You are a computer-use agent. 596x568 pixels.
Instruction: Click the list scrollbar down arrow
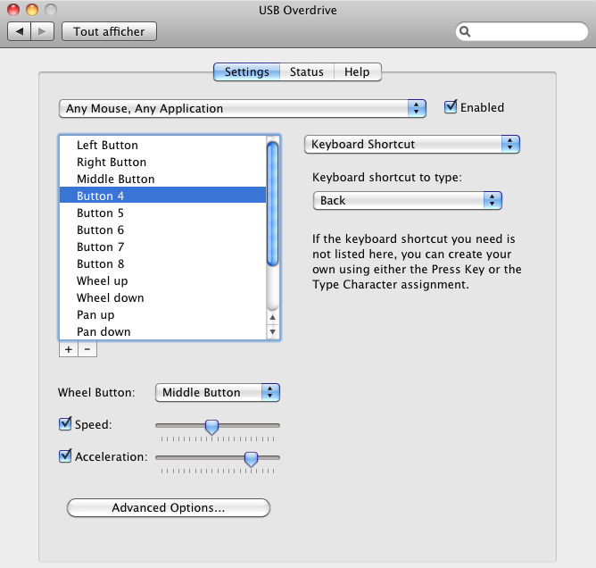point(272,331)
